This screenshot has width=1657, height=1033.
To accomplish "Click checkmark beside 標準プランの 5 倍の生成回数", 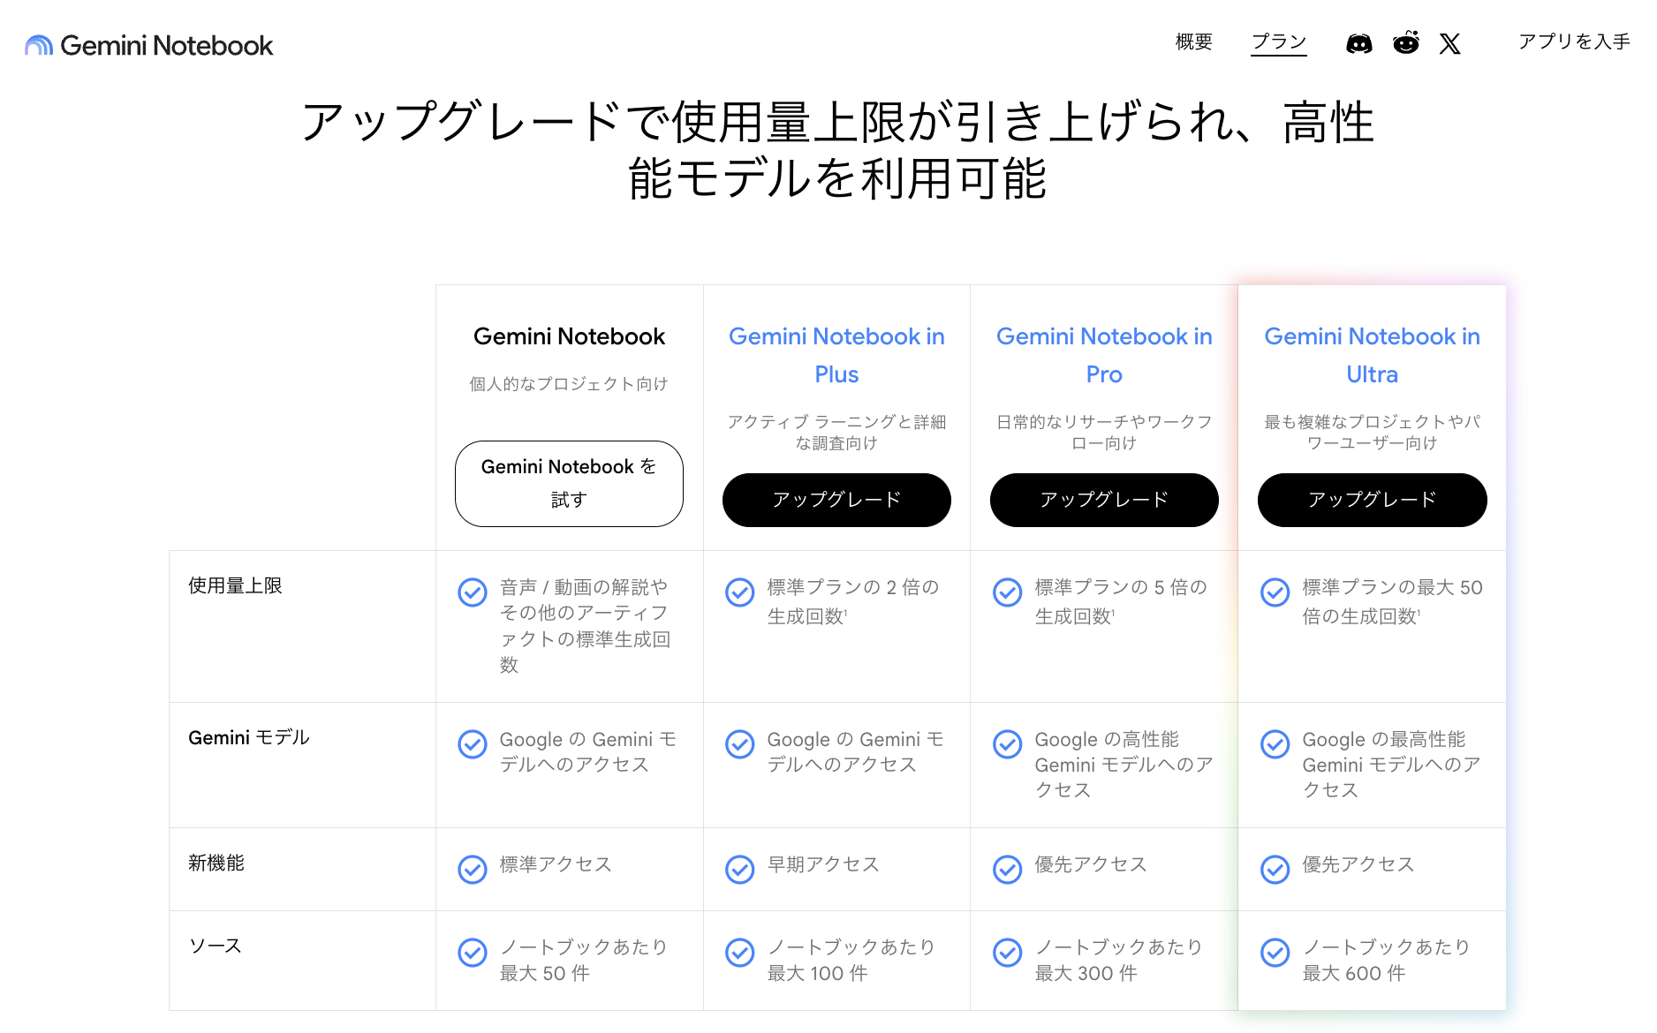I will pos(1008,592).
